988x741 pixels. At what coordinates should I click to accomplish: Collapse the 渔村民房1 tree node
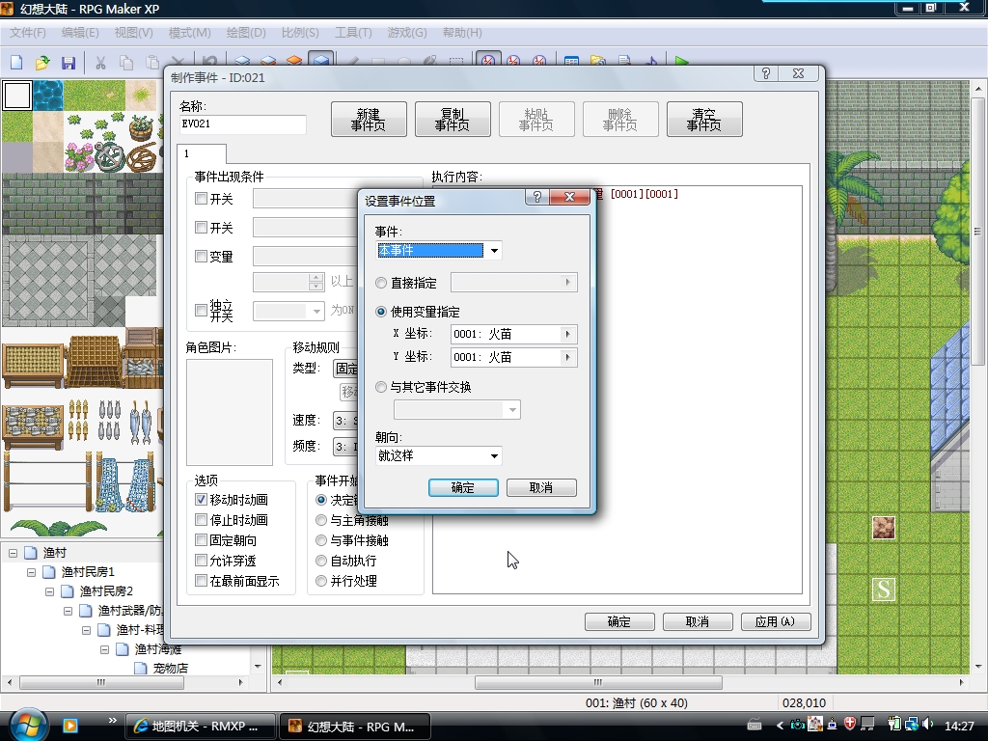pyautogui.click(x=32, y=572)
